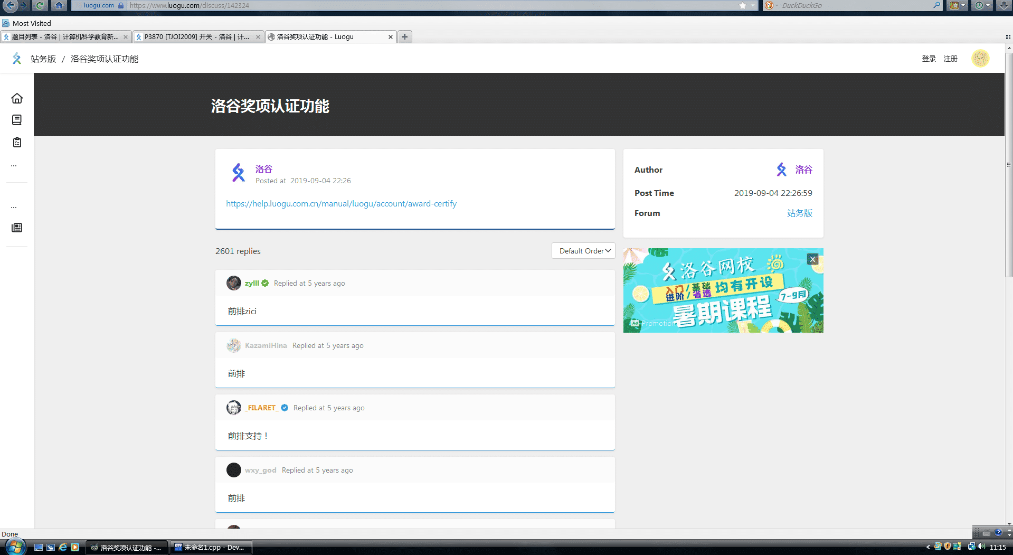Screen dimensions: 1013x555
Task: Open the search engine selector dropdown
Action: [771, 5]
